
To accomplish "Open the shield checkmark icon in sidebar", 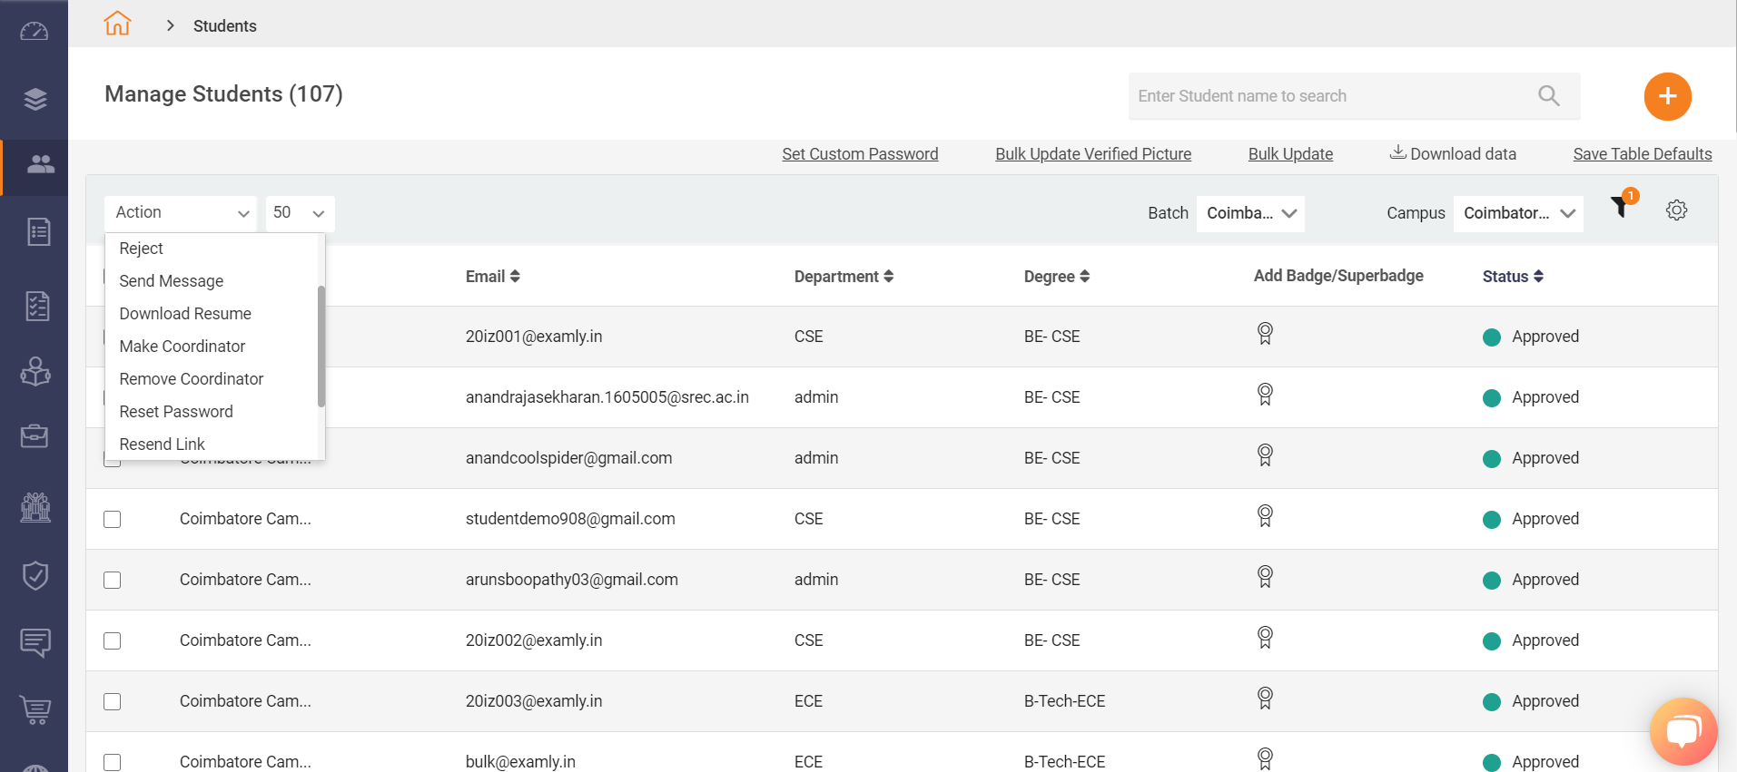I will pos(35,575).
